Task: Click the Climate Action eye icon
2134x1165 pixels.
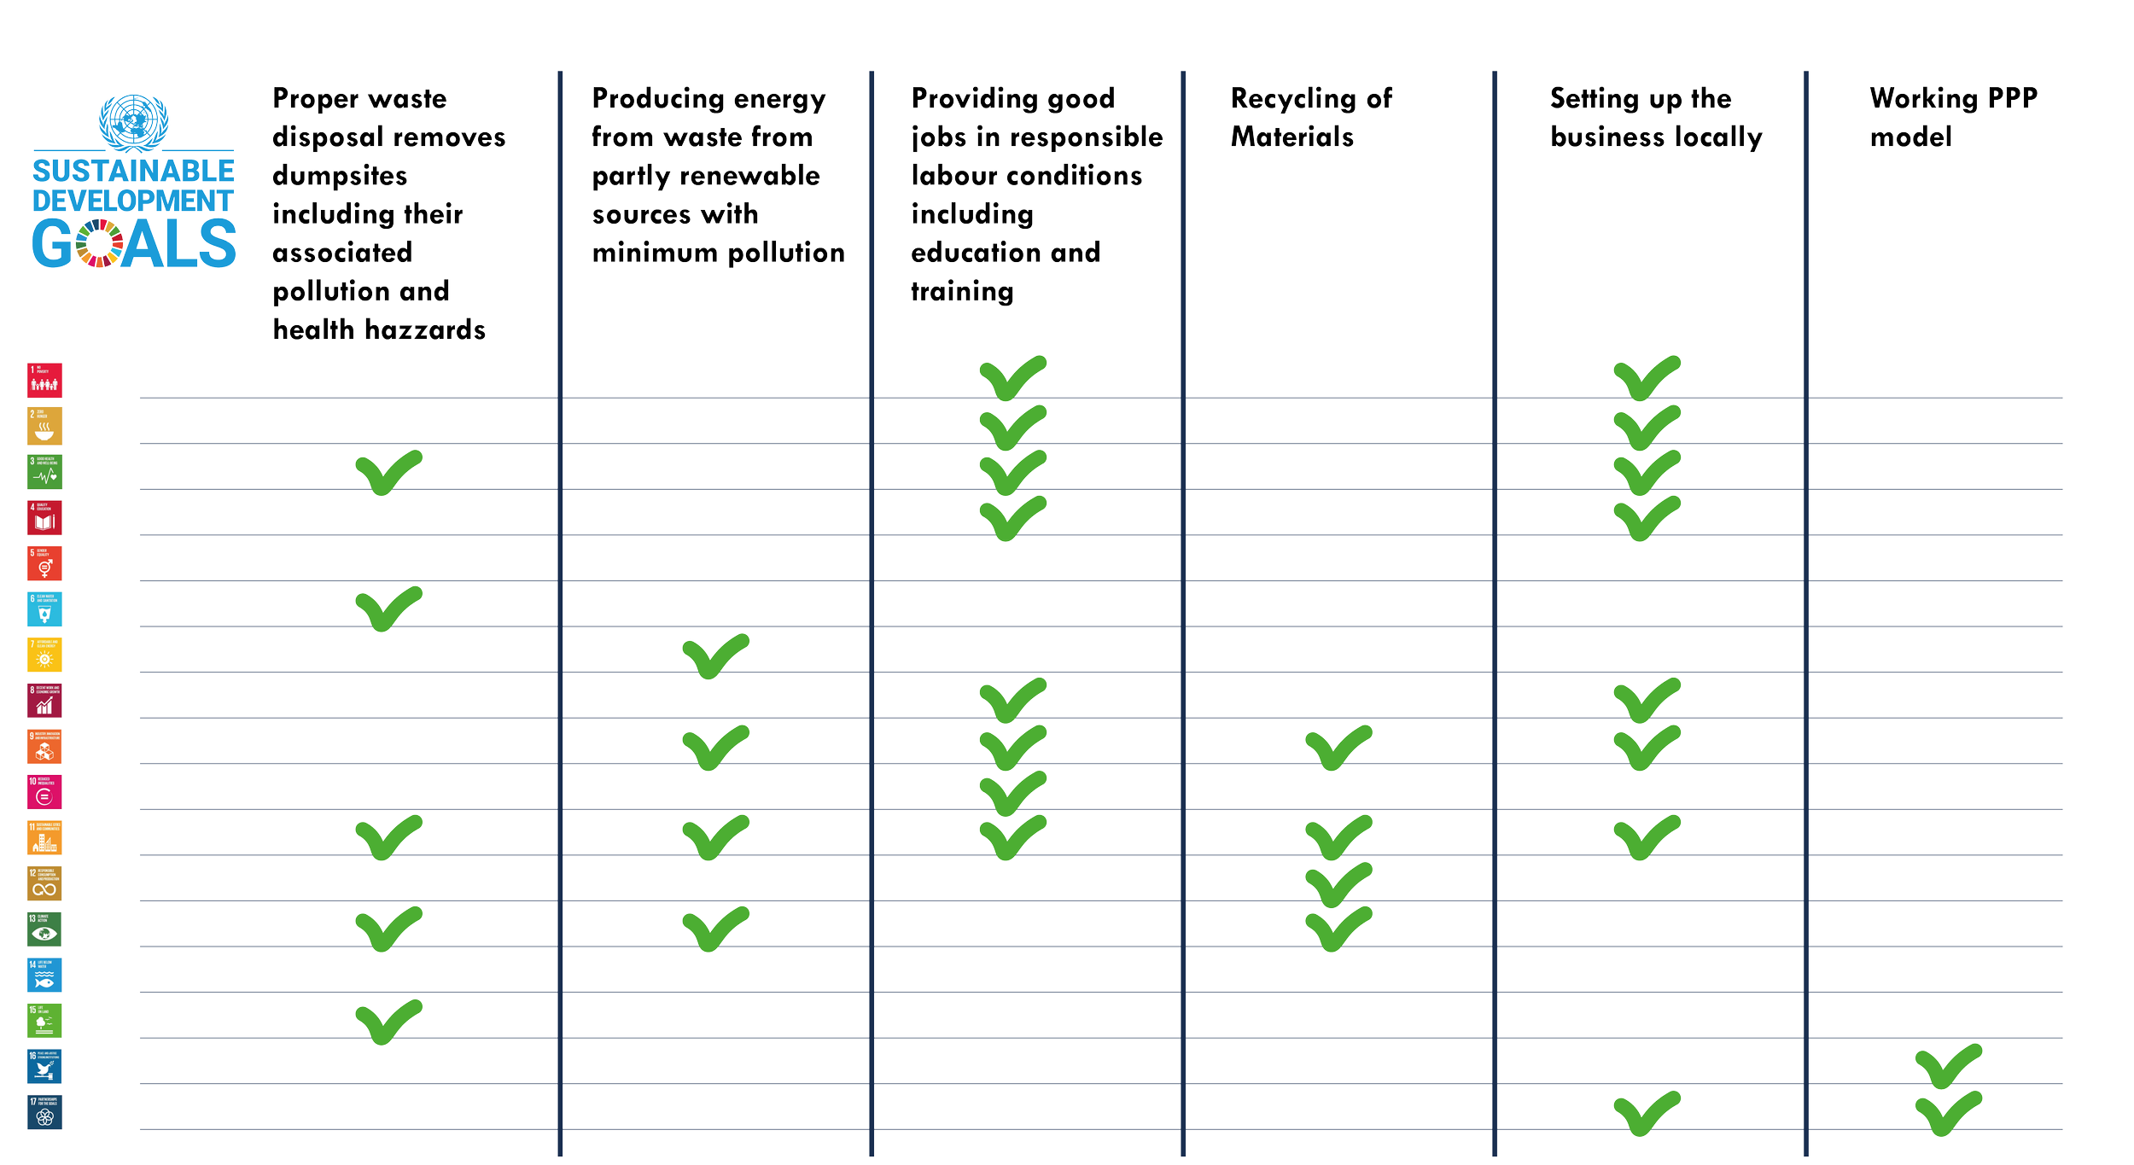Action: [x=44, y=930]
